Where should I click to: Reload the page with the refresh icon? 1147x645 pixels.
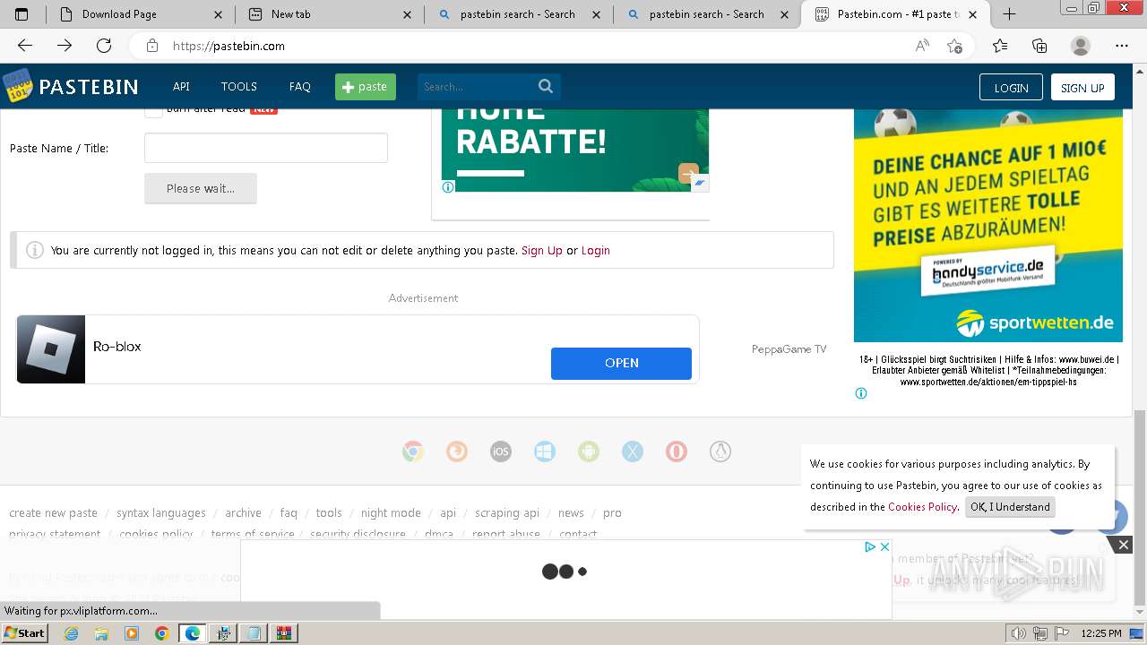click(x=104, y=46)
